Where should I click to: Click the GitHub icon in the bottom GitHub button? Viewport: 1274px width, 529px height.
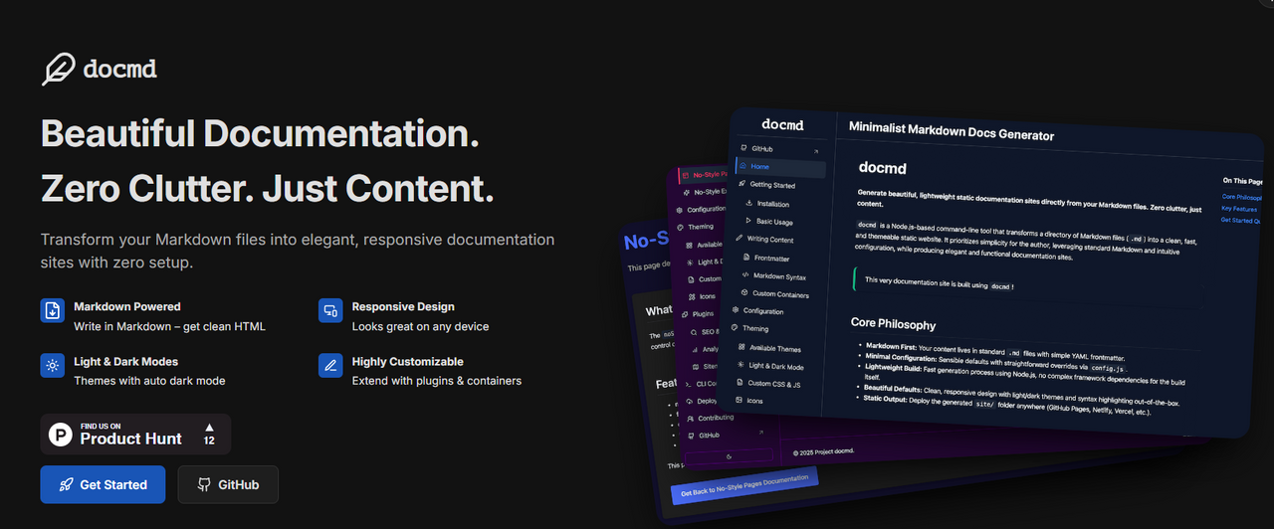[204, 485]
